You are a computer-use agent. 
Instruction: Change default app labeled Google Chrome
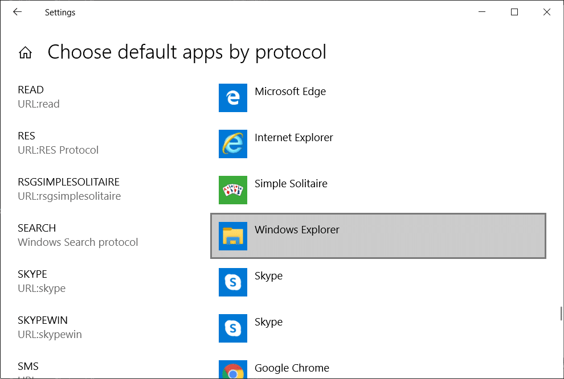(292, 368)
